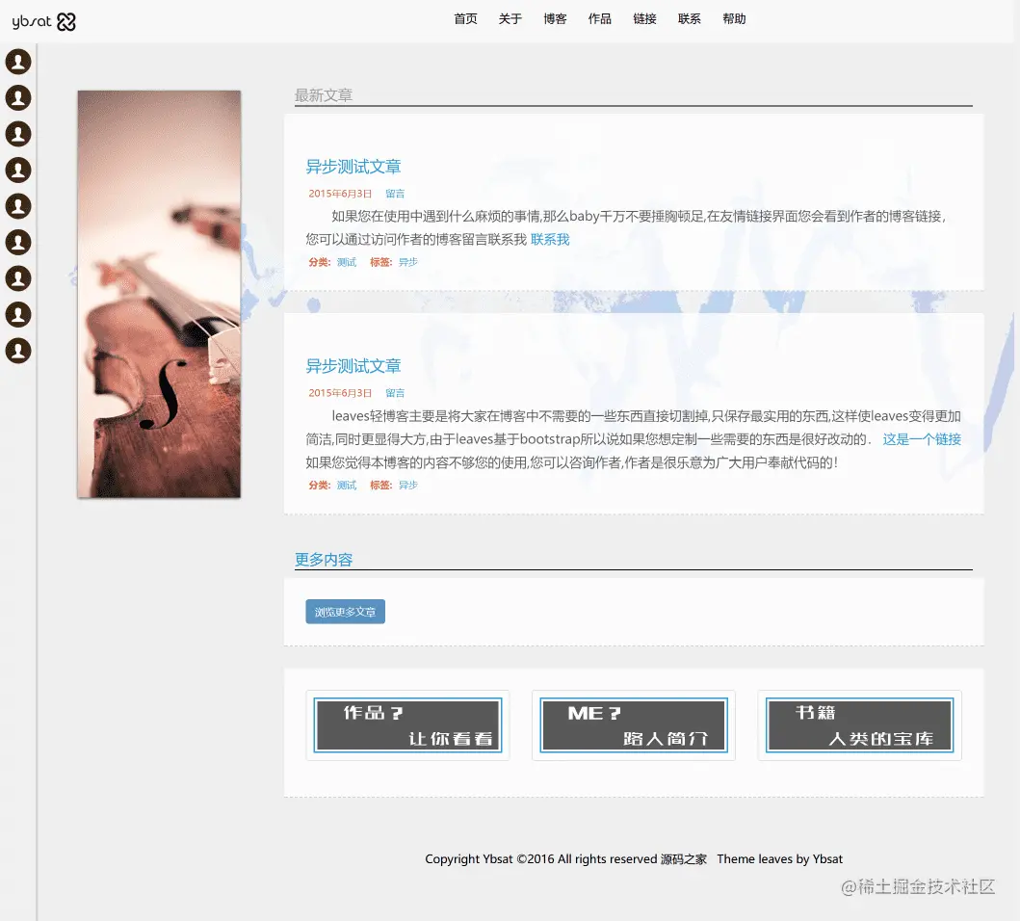Select 关于 in the top navigation bar
This screenshot has height=921, width=1020.
pos(510,18)
